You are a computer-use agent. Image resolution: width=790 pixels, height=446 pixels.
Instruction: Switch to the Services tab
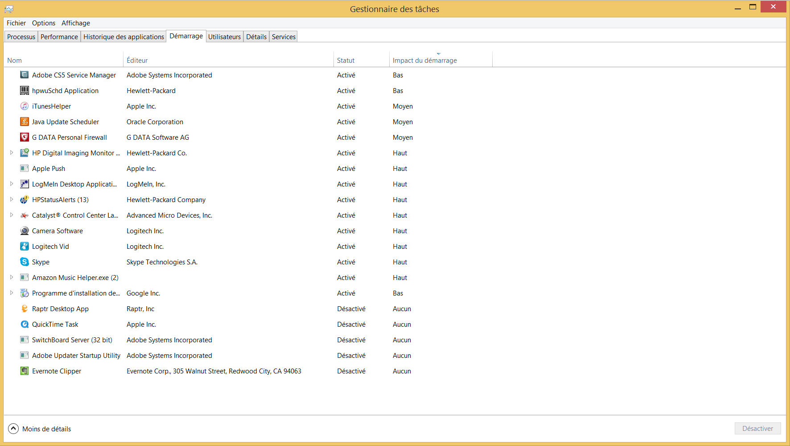click(x=284, y=36)
